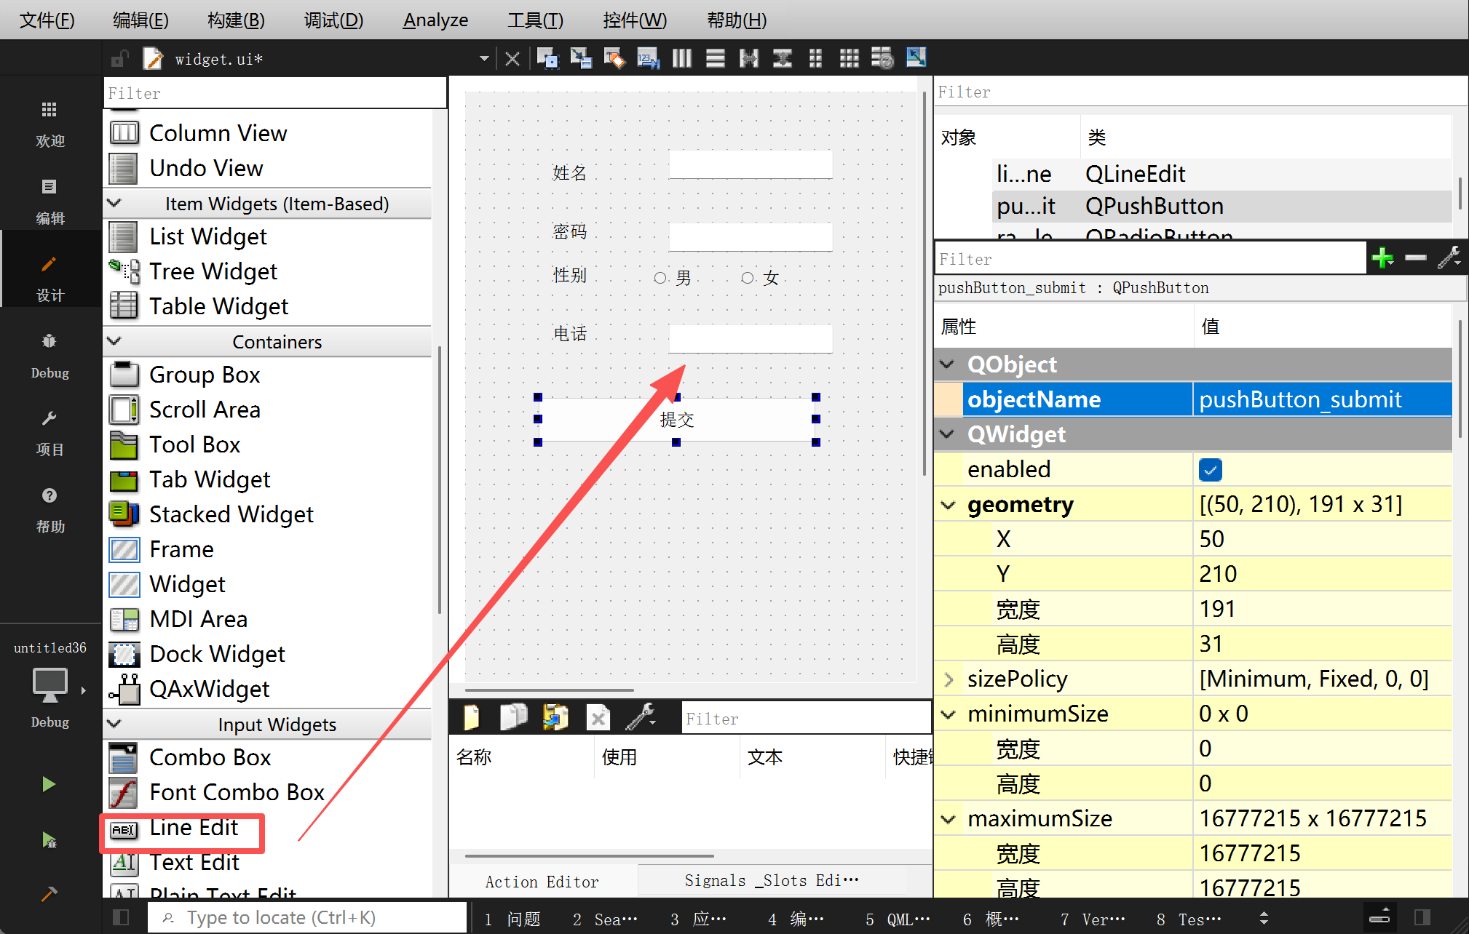The image size is (1469, 934).
Task: Click Edit Tab Order toolbar icon
Action: 647,58
